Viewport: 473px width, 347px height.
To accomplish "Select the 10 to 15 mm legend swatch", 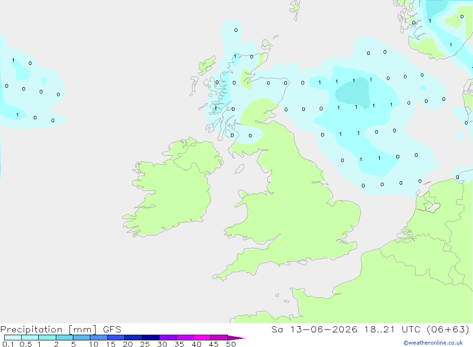I will coord(99,338).
